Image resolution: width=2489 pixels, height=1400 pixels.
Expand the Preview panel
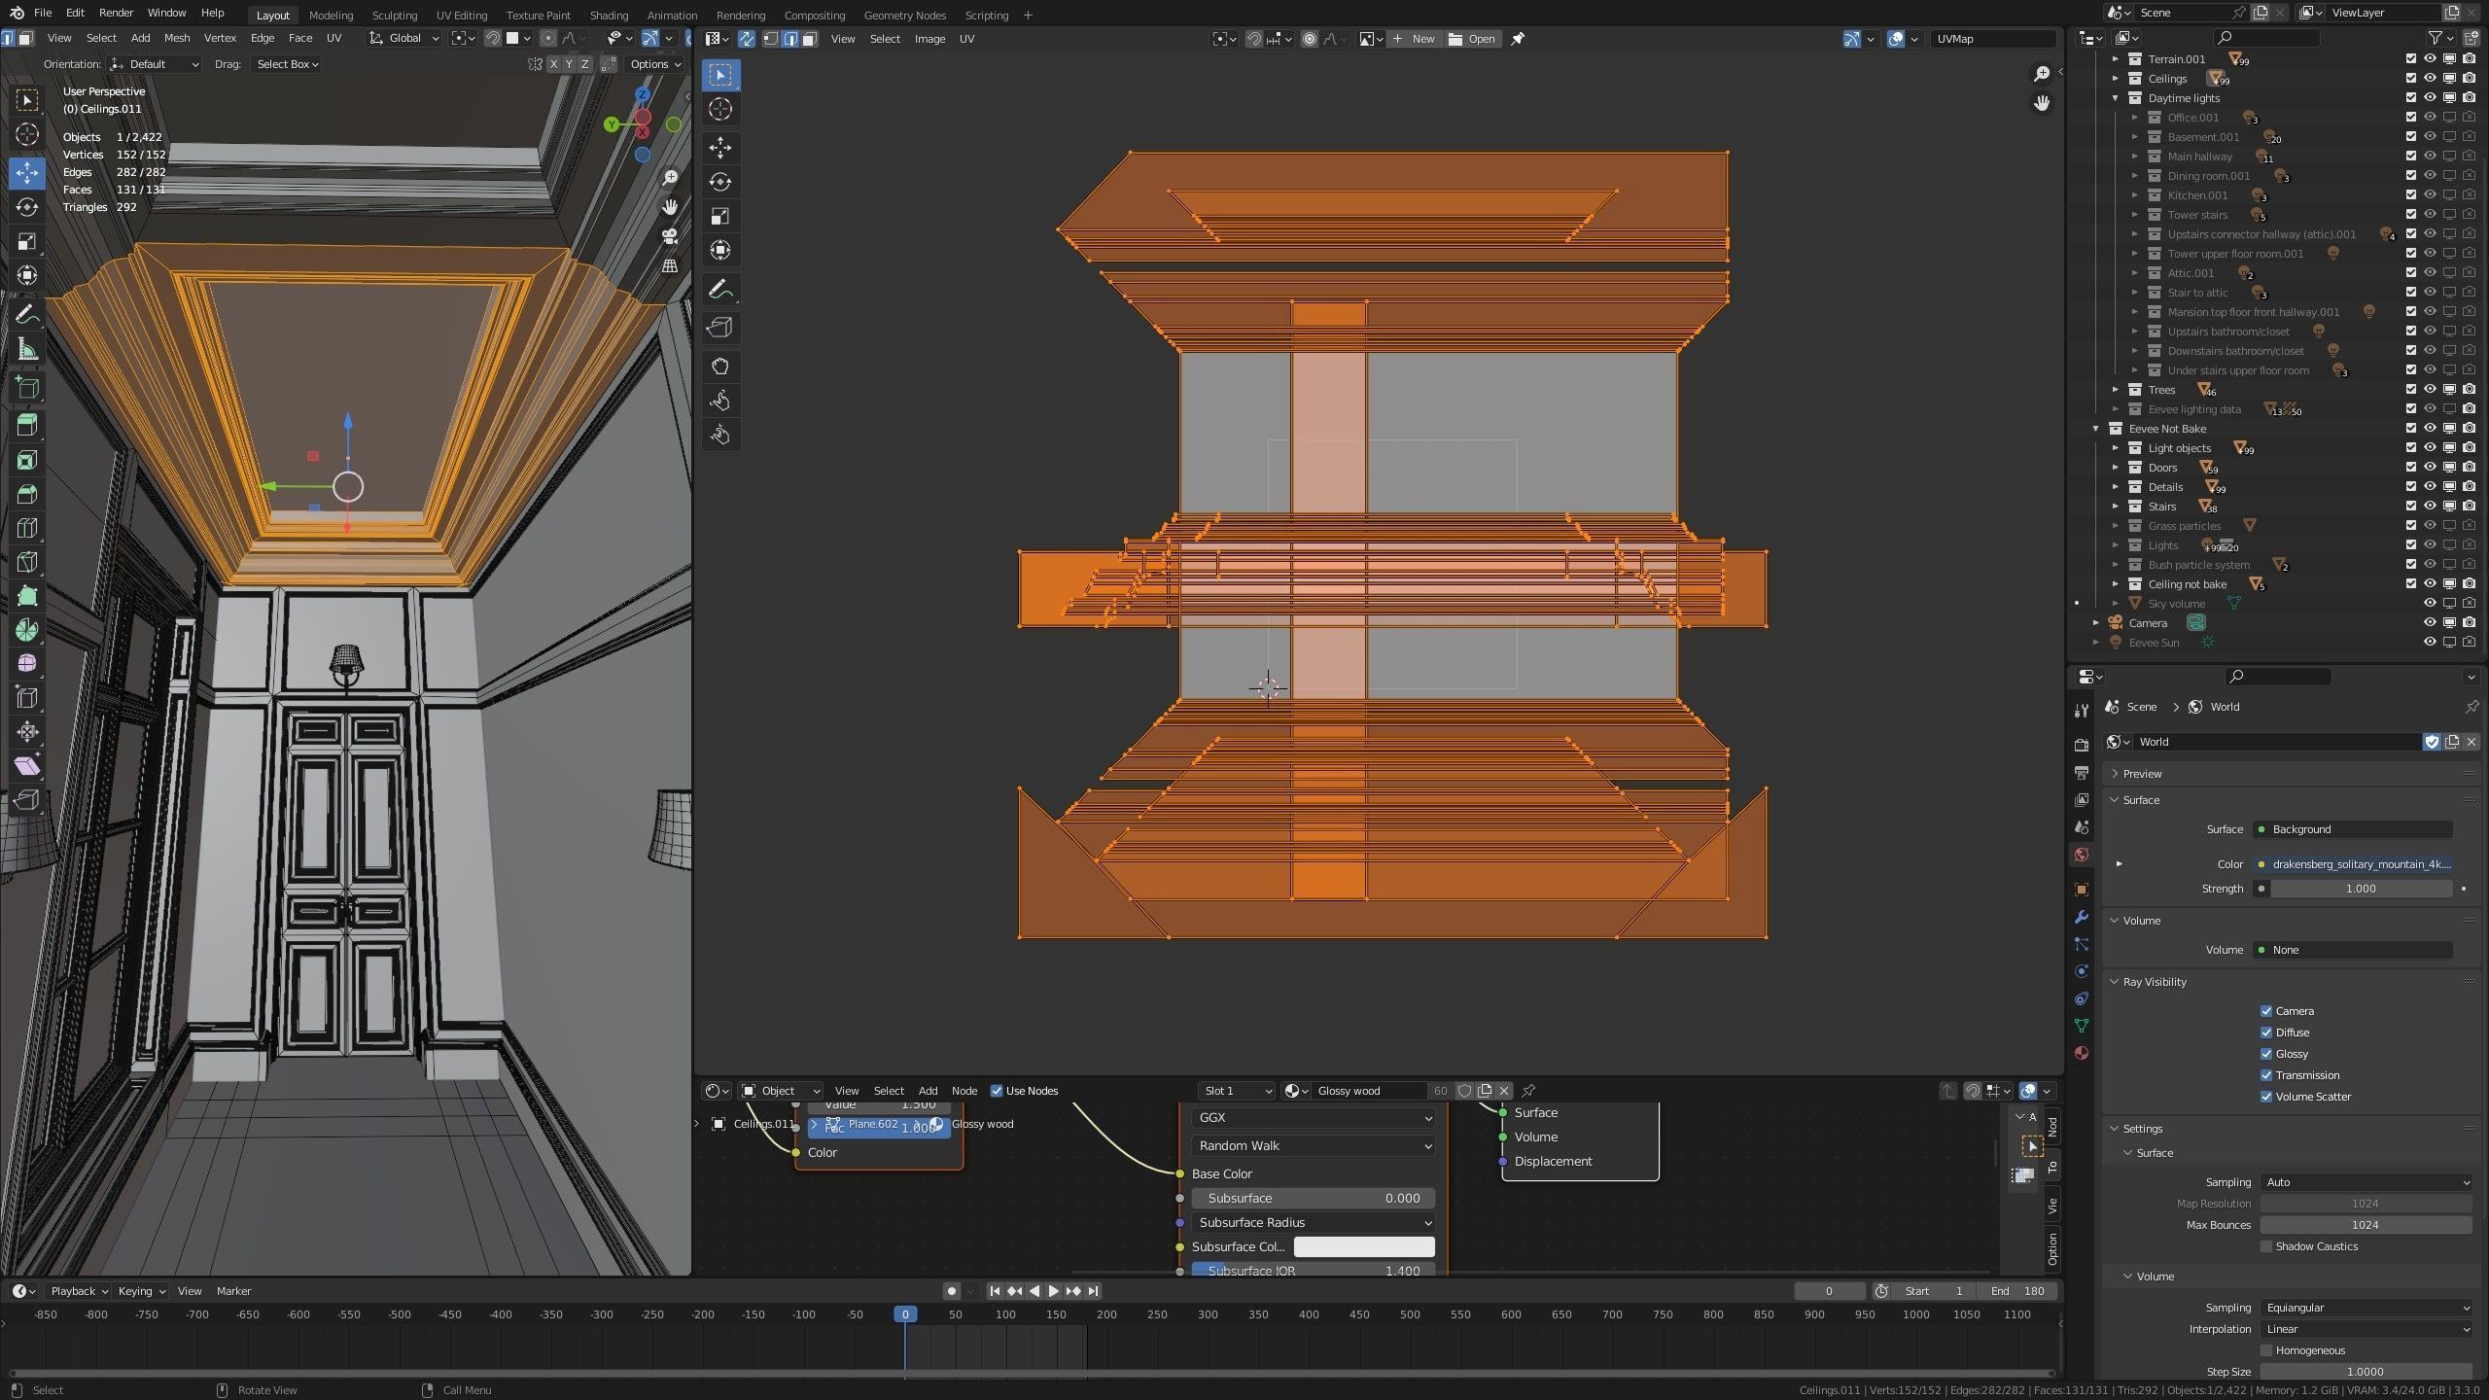coord(2116,774)
